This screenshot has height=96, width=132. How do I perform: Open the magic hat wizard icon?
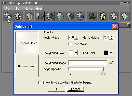92,16
